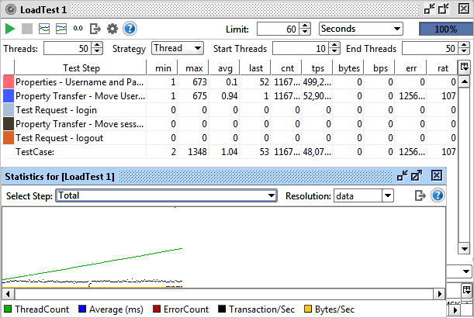Increase End Threads with up arrow
474x318 pixels.
pos(464,45)
